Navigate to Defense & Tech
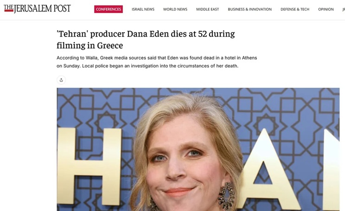 pyautogui.click(x=295, y=9)
